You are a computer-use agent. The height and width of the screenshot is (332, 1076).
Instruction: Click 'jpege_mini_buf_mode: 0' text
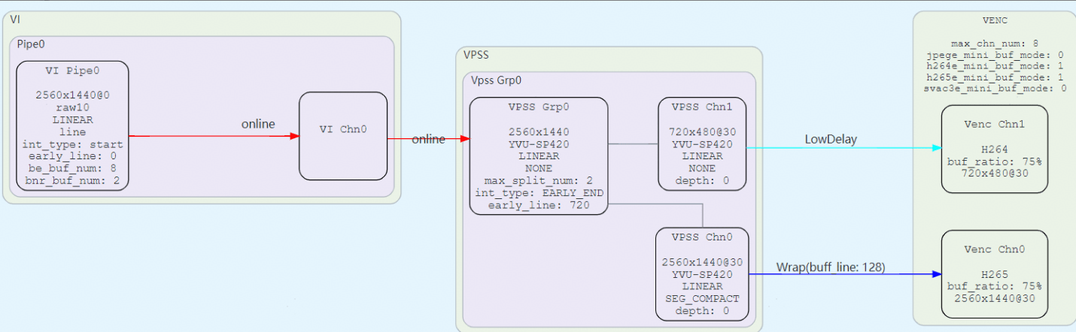[x=995, y=55]
